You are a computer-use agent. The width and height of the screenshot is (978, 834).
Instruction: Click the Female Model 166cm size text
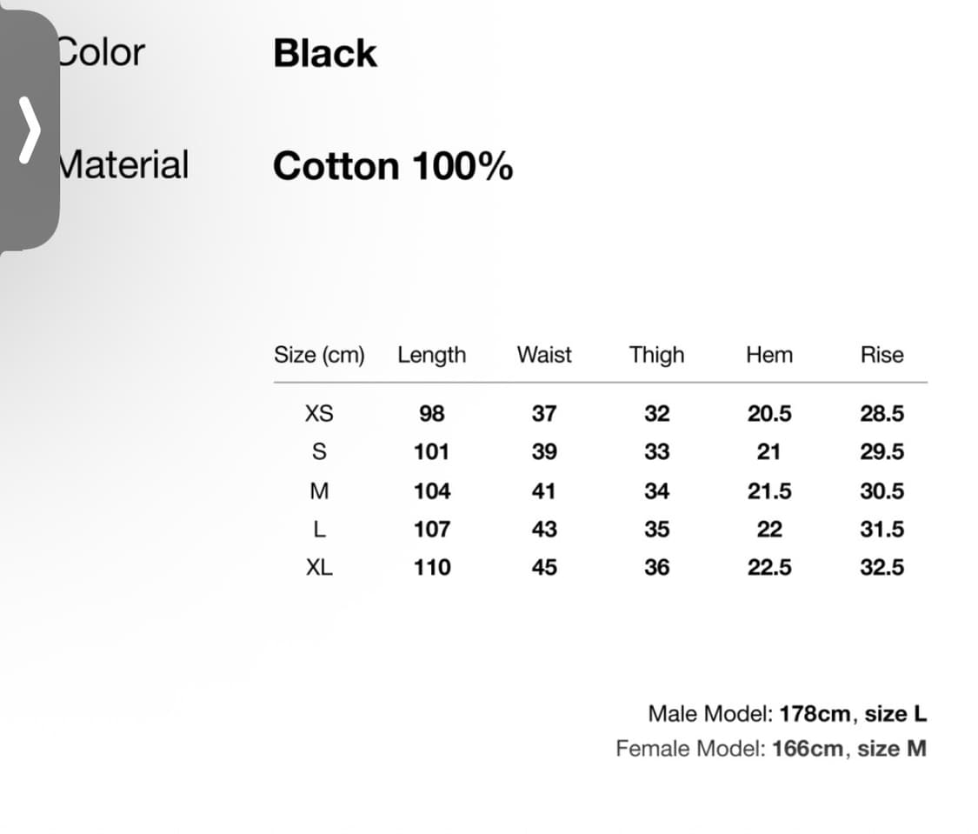770,748
